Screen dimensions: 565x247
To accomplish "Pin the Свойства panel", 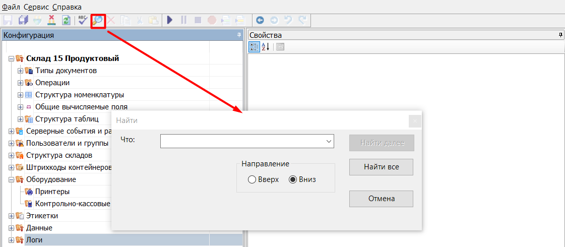I will point(560,35).
